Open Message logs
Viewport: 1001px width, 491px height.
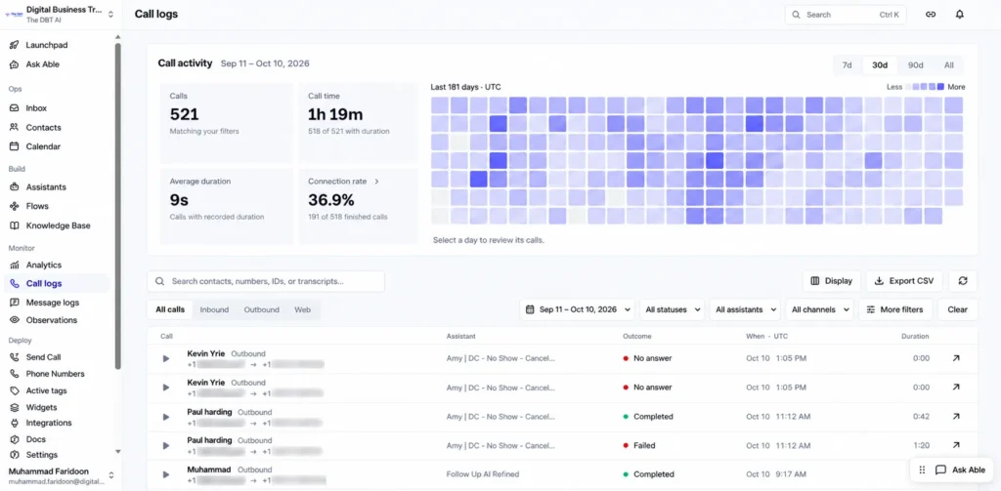tap(53, 303)
